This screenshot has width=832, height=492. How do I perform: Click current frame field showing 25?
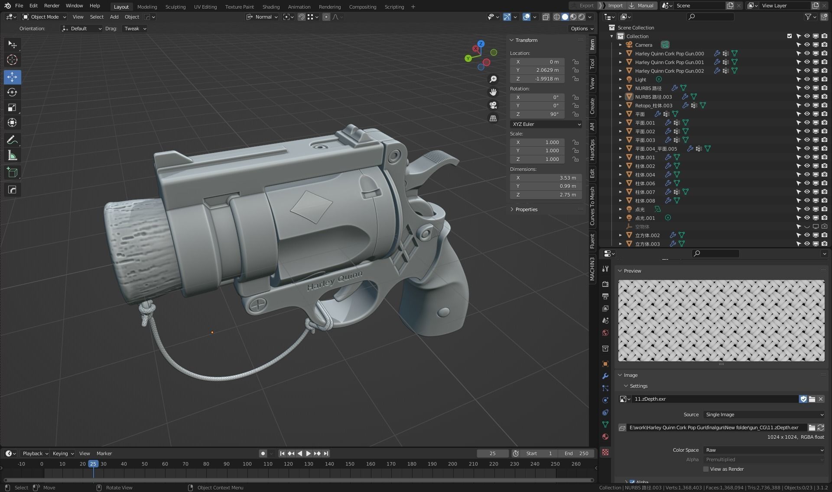pyautogui.click(x=492, y=453)
